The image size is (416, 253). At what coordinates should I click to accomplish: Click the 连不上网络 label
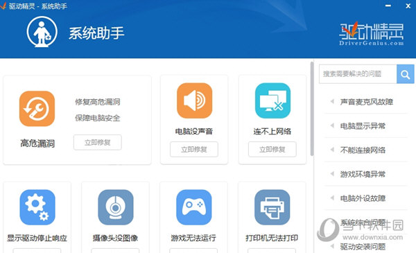tap(272, 131)
